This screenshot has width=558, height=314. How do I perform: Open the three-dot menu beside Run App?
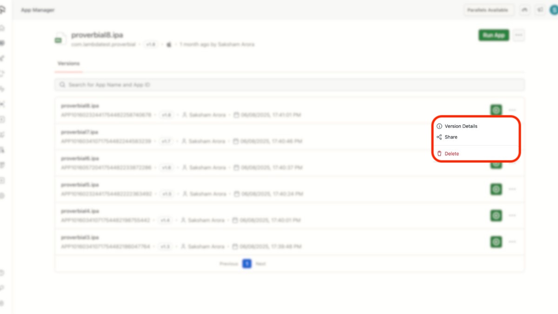click(519, 35)
